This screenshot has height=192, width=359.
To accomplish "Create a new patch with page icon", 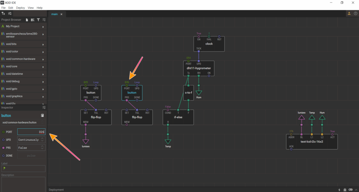I will pos(27,20).
